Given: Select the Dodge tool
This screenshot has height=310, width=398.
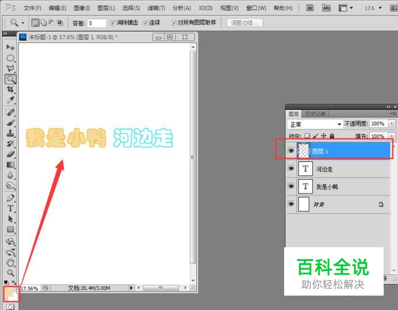Looking at the screenshot, I should (x=10, y=186).
